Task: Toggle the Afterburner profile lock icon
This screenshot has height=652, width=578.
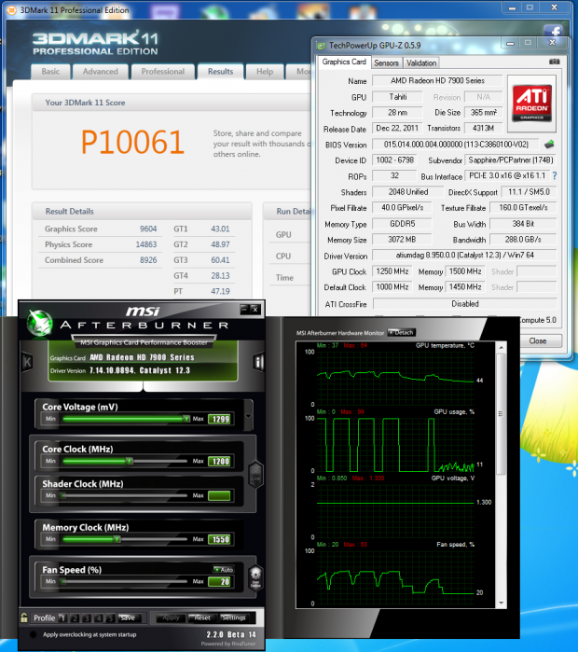Action: pos(24,617)
